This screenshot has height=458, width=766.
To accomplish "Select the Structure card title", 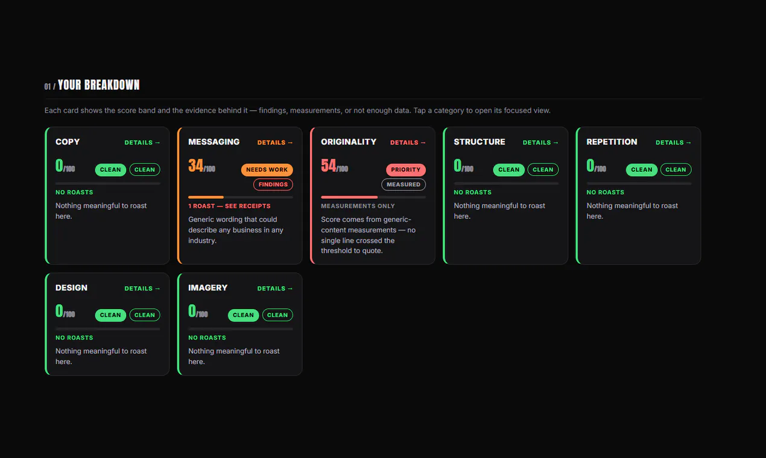I will coord(480,142).
